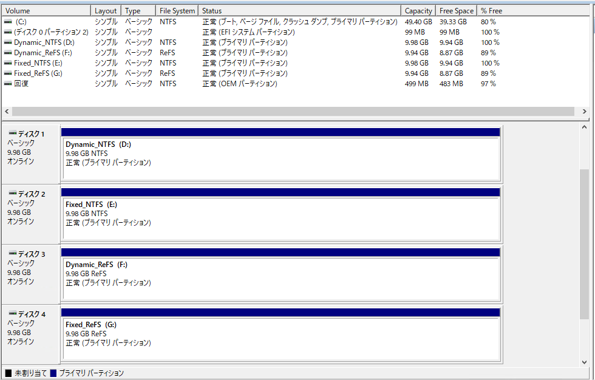Image resolution: width=595 pixels, height=380 pixels.
Task: Click the drive icon for the (C:) volume
Action: pos(8,22)
